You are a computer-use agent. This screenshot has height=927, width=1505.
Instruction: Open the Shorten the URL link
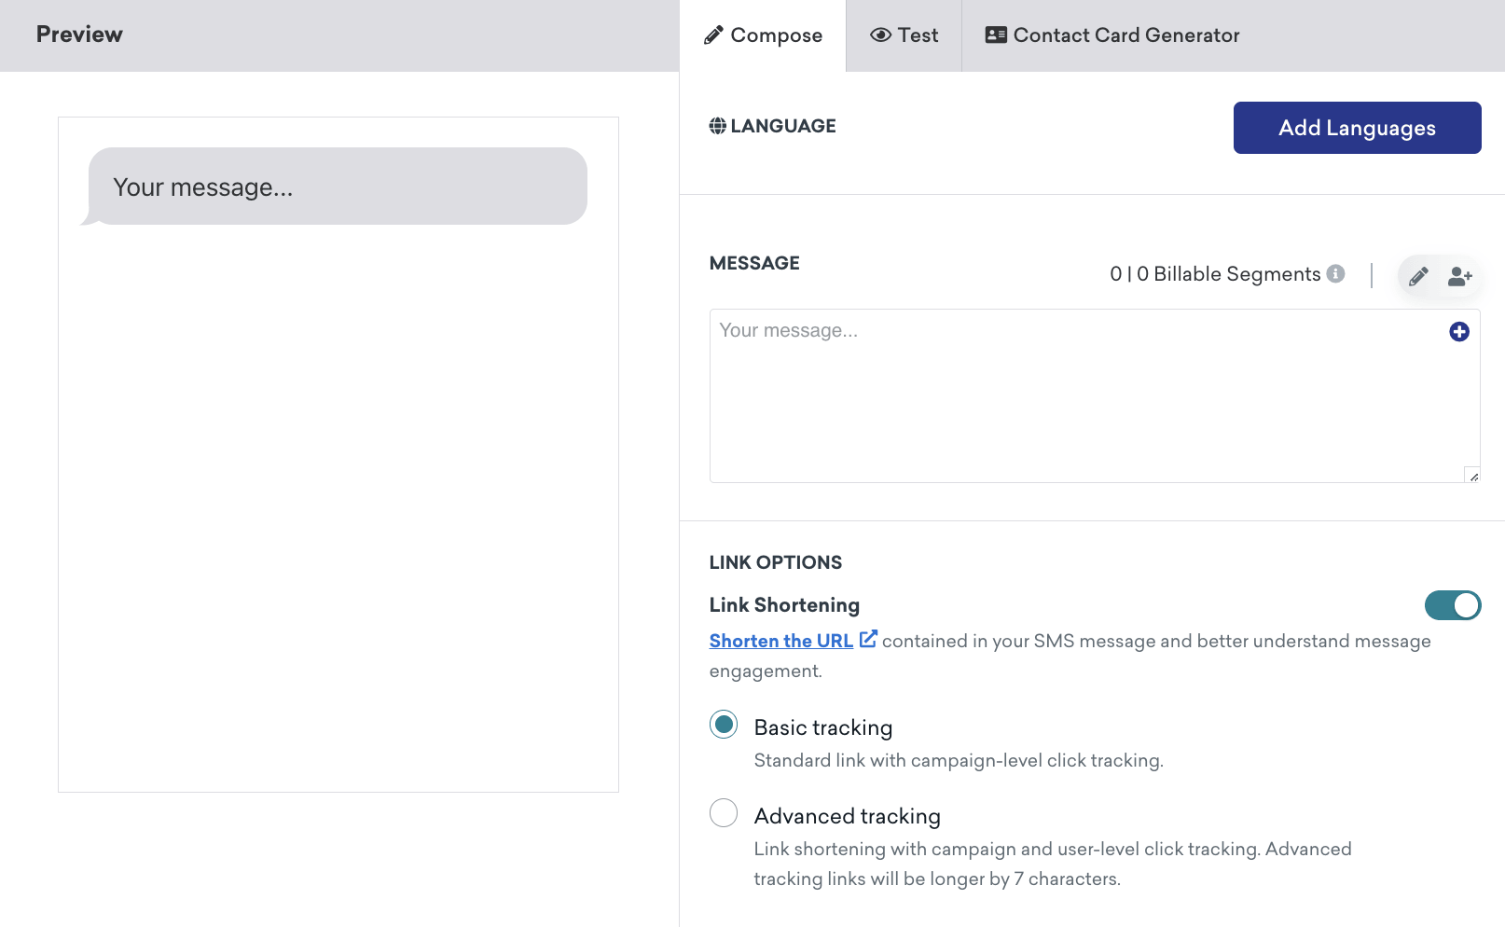780,641
